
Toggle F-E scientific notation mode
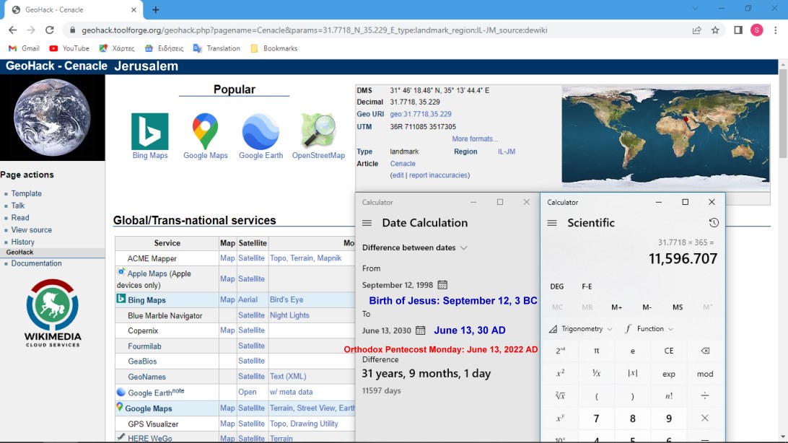(587, 286)
